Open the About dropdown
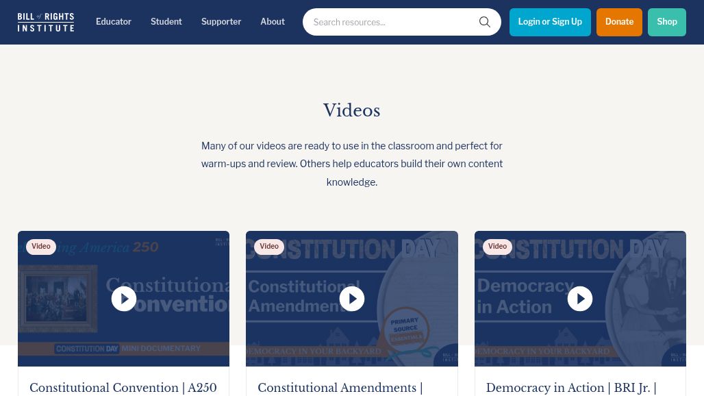 [x=273, y=21]
